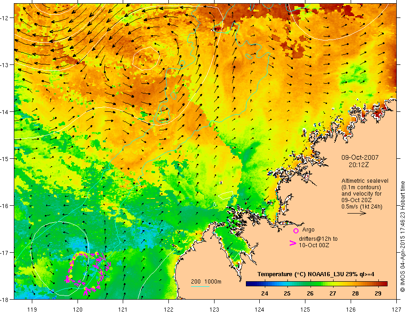Click the IMOS copyright timestamp text on right edge
This screenshot has height=313, width=406.
click(402, 237)
